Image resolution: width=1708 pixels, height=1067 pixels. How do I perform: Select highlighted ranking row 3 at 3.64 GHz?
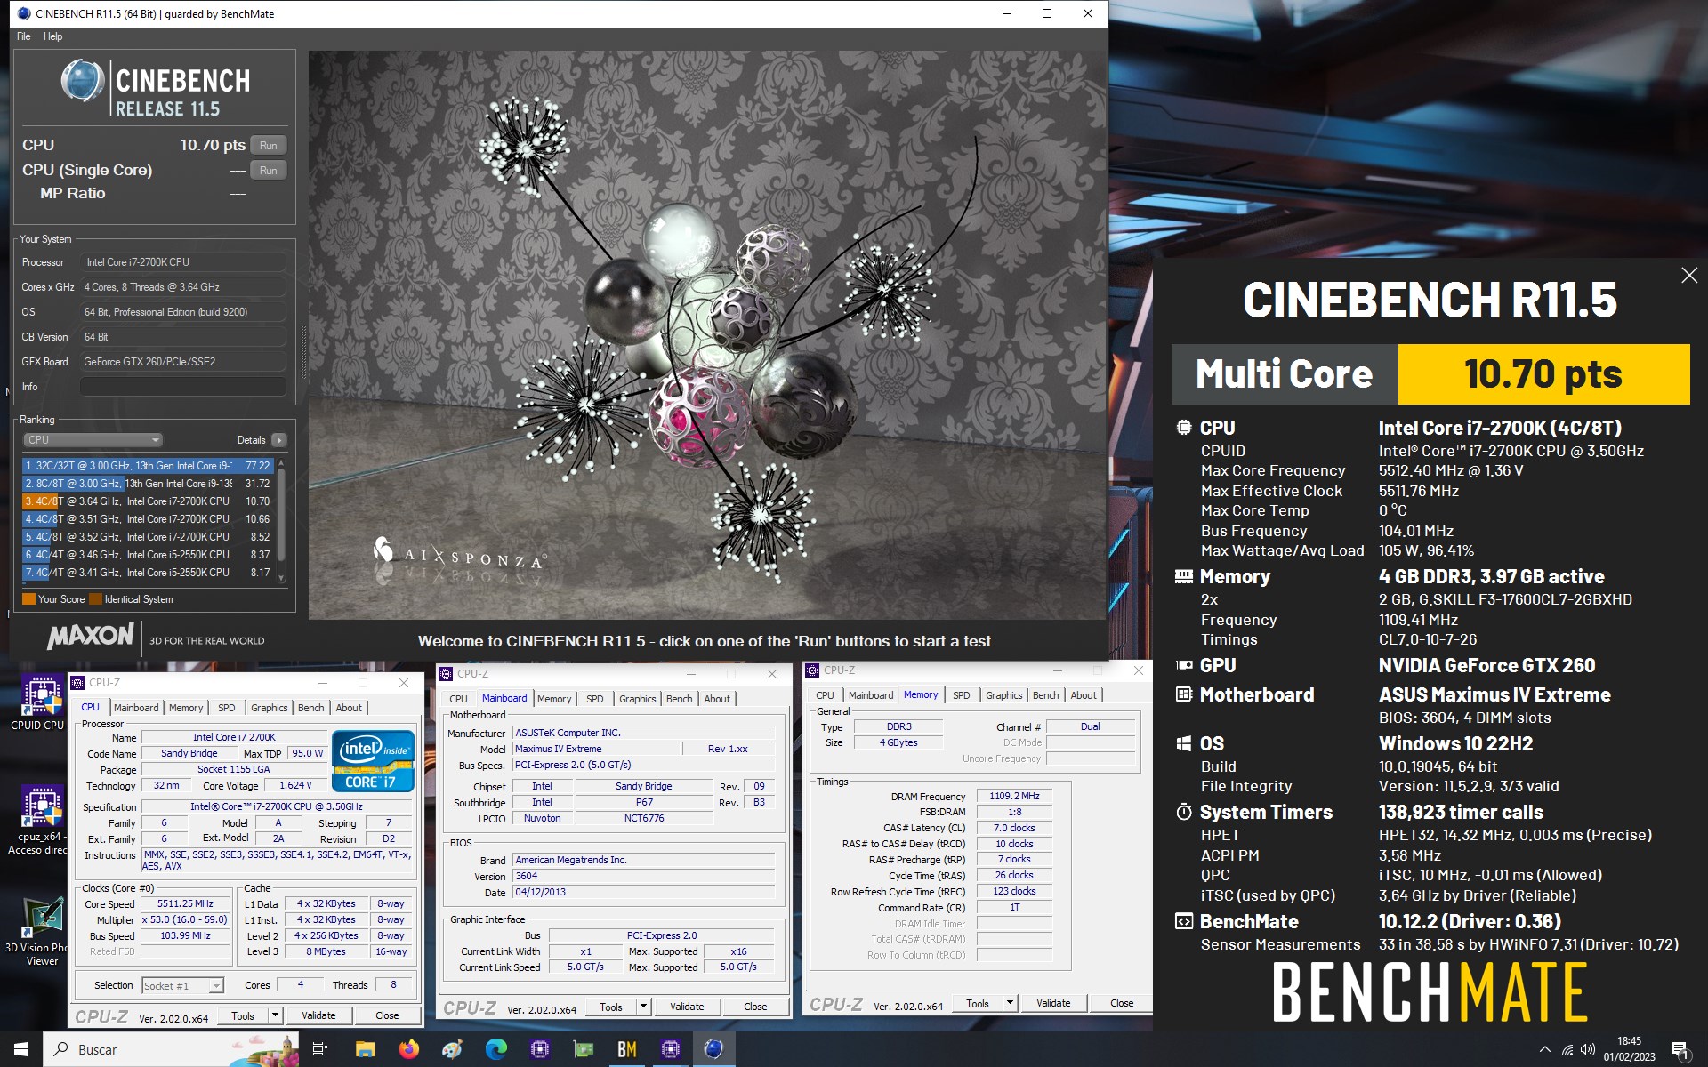click(148, 501)
